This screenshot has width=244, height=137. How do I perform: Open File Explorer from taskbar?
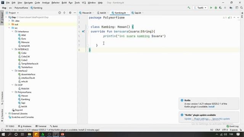[29, 134]
